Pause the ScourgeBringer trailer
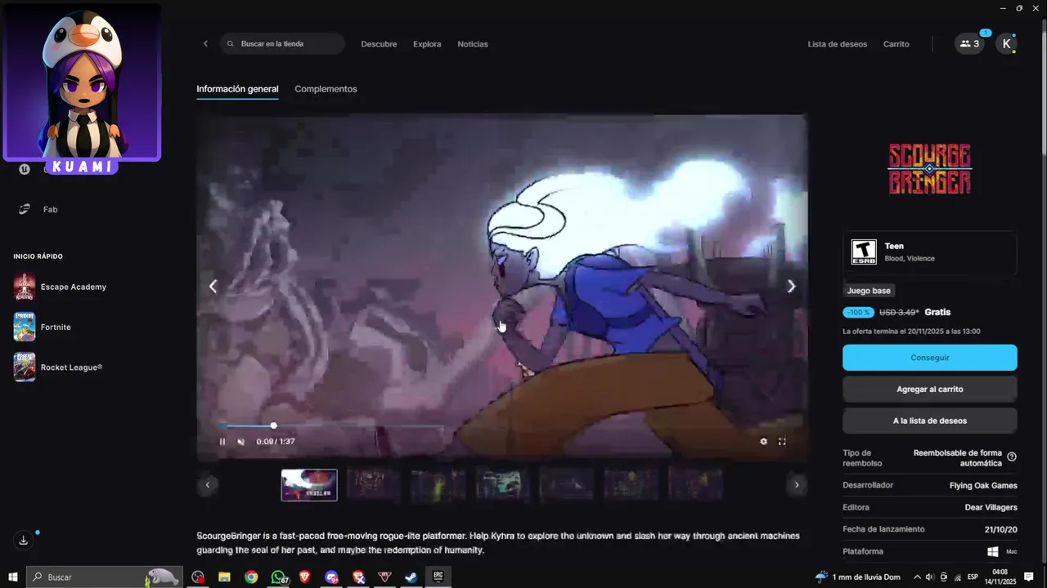 pyautogui.click(x=222, y=442)
